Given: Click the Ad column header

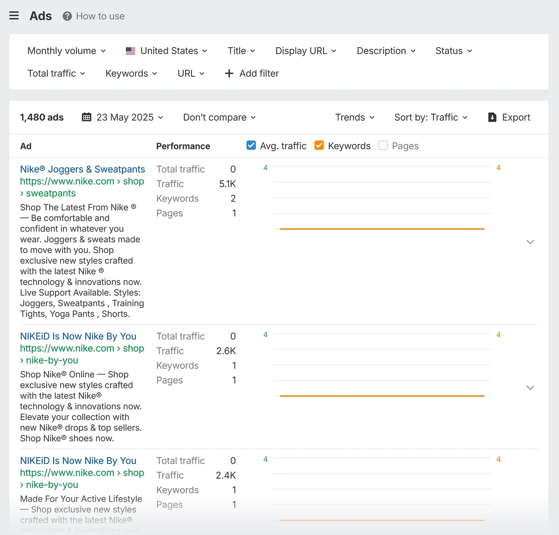Looking at the screenshot, I should point(26,146).
